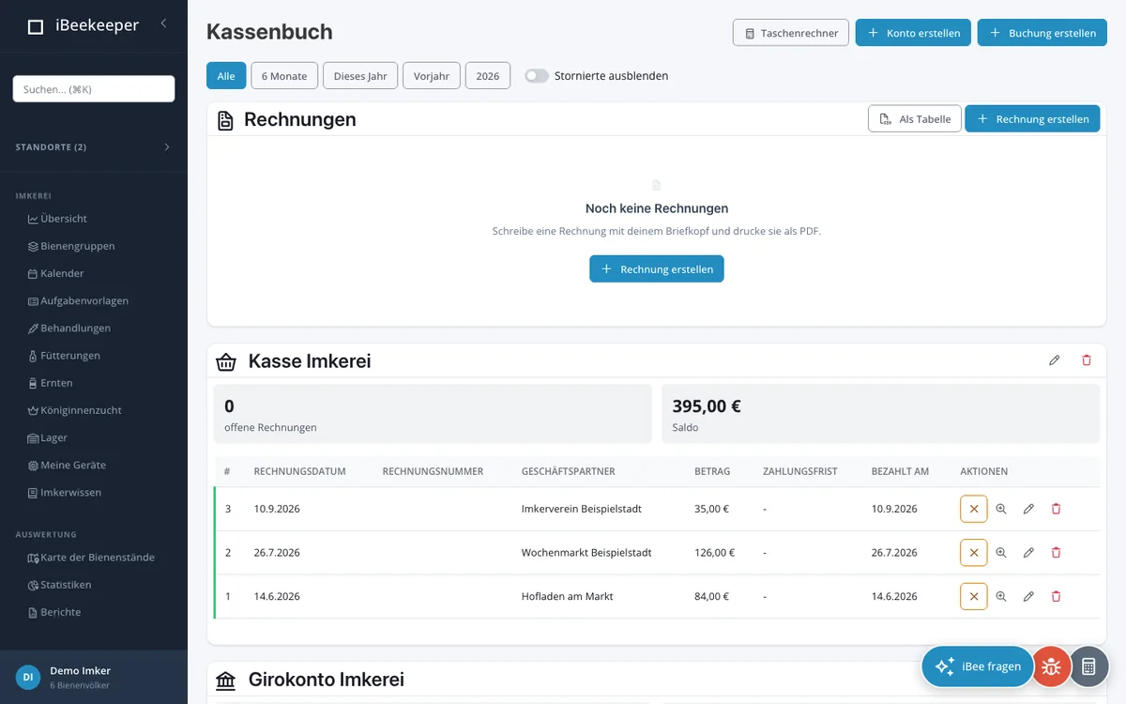Click the 395,00 € Saldo card
Viewport: 1126px width, 704px height.
point(880,414)
